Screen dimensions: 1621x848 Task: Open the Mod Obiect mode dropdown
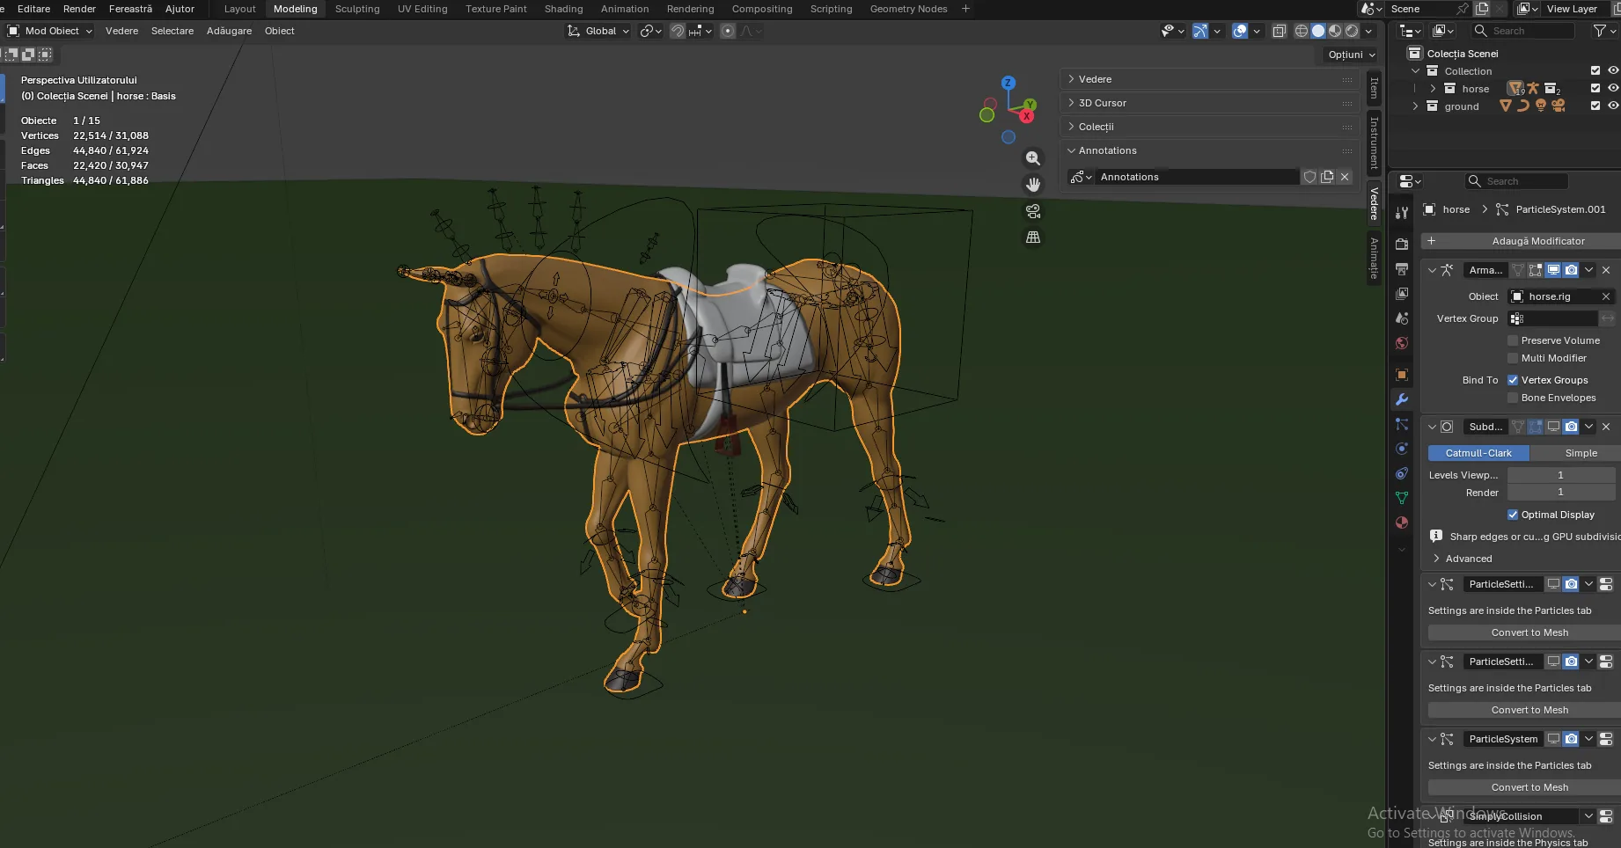50,31
